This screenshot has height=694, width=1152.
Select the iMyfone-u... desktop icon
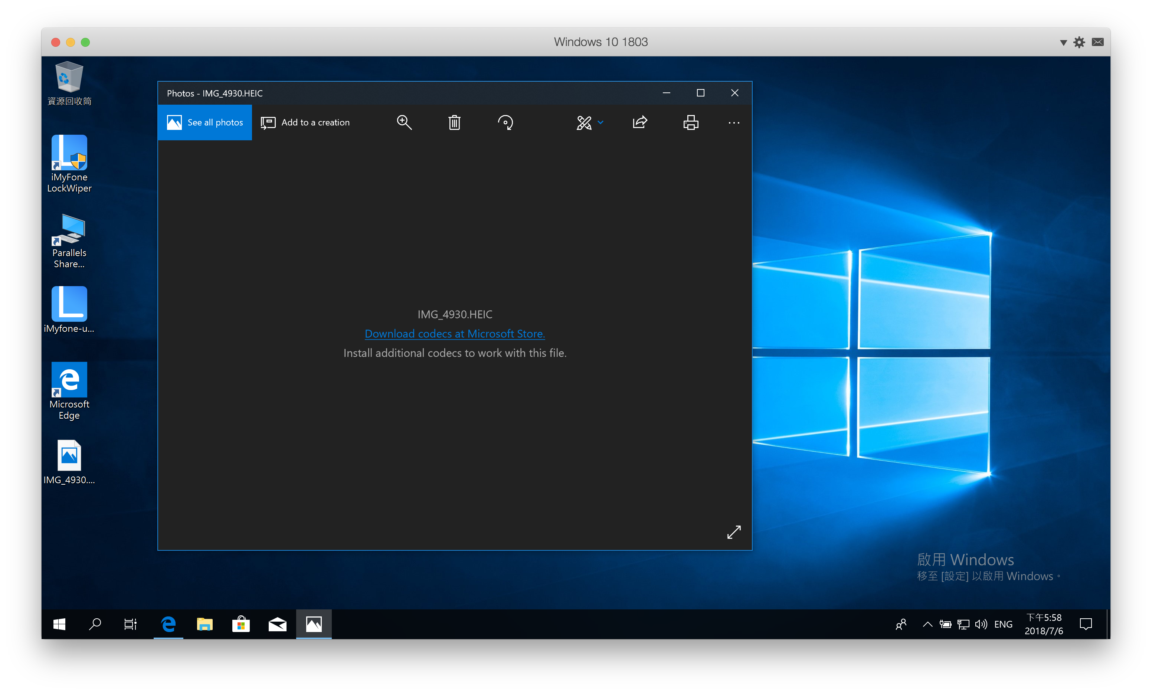[x=69, y=310]
